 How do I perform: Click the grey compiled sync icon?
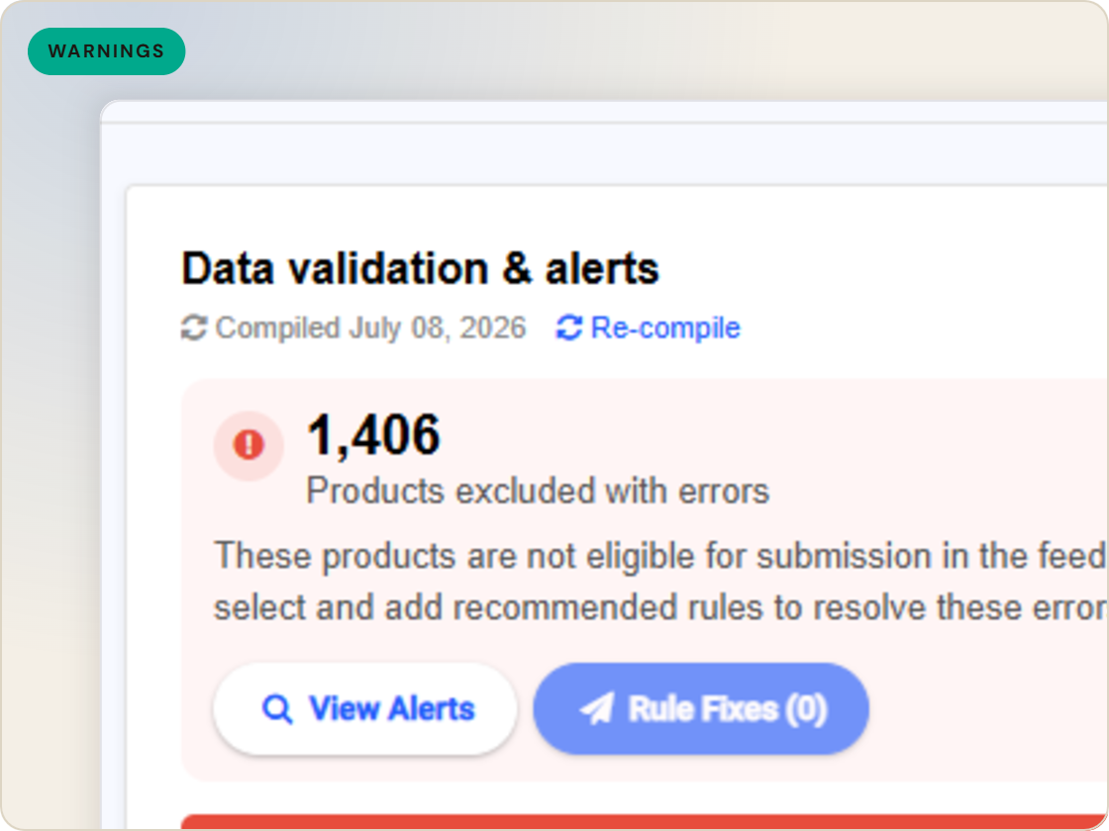point(194,327)
